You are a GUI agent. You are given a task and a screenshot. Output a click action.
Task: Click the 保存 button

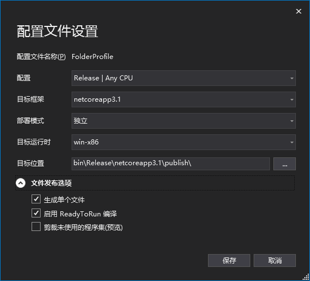click(229, 261)
